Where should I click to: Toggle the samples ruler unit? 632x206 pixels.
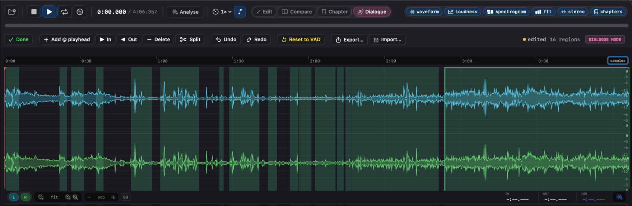click(x=618, y=61)
